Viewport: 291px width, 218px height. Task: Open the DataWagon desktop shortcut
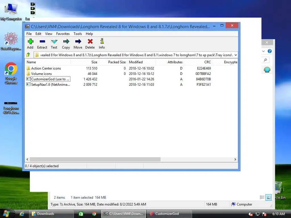11,41
